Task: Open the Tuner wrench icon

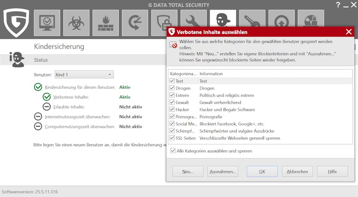Action: (x=193, y=19)
